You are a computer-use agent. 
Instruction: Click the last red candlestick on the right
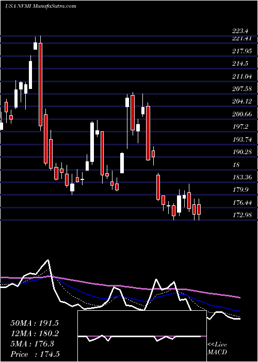click(x=199, y=209)
